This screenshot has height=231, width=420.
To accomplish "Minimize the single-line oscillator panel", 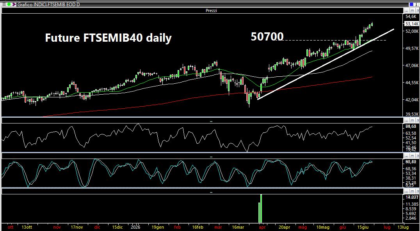I will (407, 121).
